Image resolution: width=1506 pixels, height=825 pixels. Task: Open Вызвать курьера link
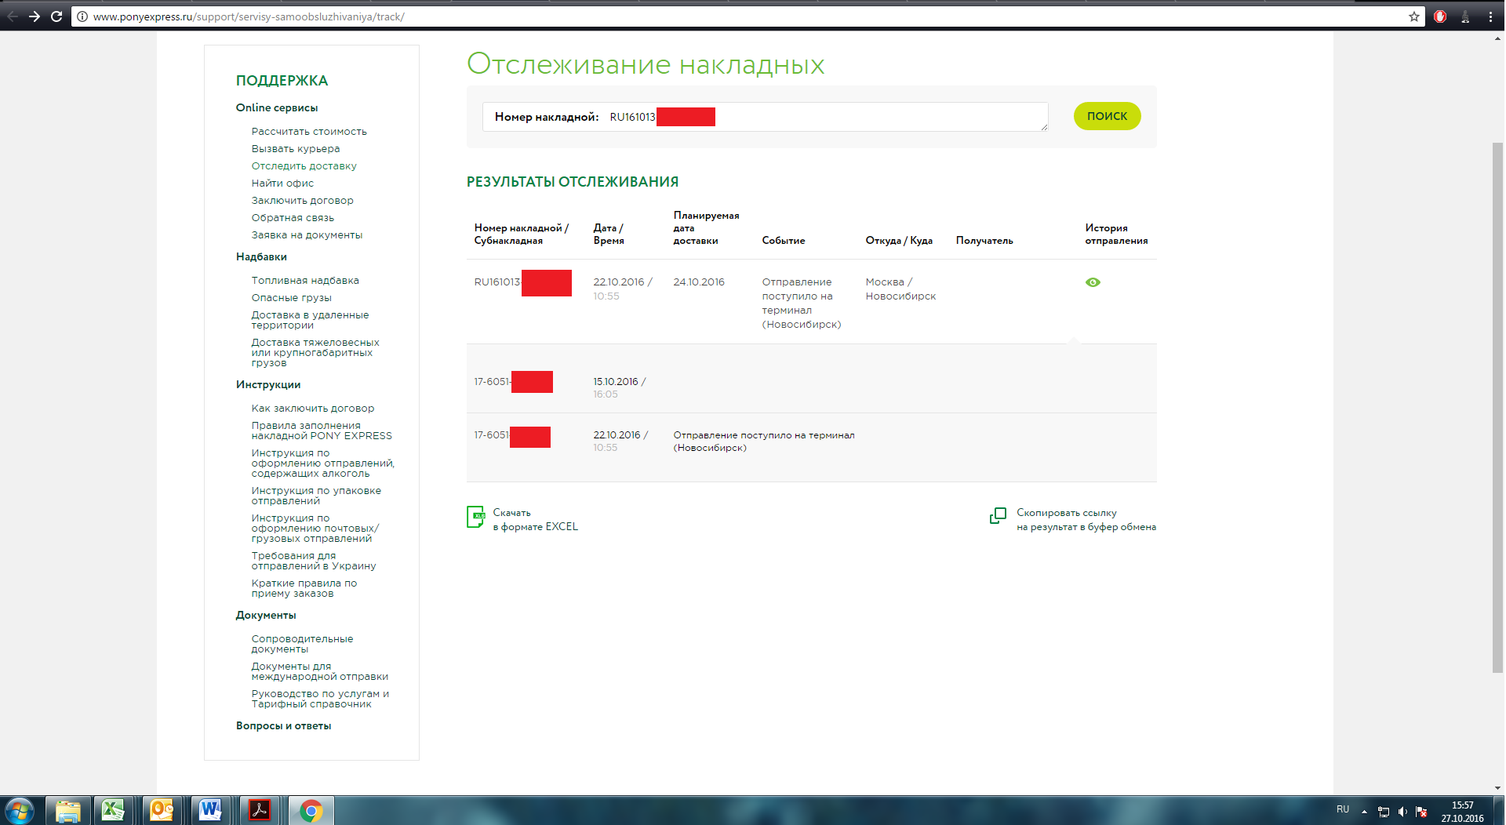click(296, 149)
